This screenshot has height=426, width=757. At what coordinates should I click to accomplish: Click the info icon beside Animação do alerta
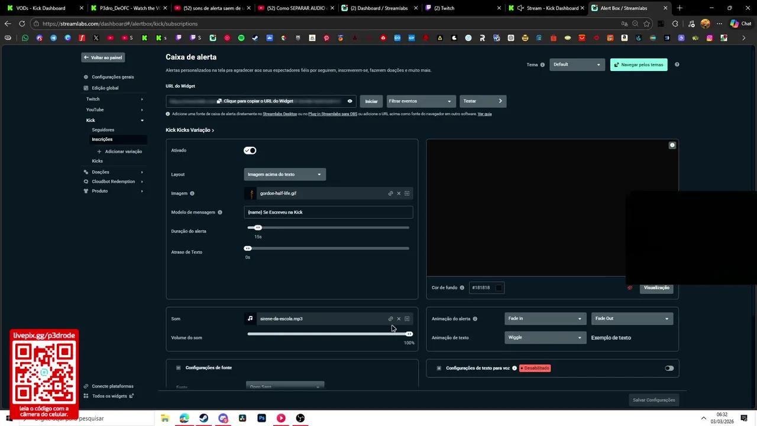click(475, 319)
